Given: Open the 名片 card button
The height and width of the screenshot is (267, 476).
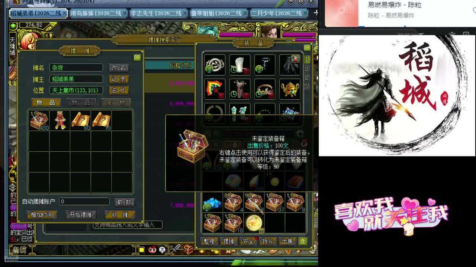Looking at the screenshot, I should click(x=119, y=90).
